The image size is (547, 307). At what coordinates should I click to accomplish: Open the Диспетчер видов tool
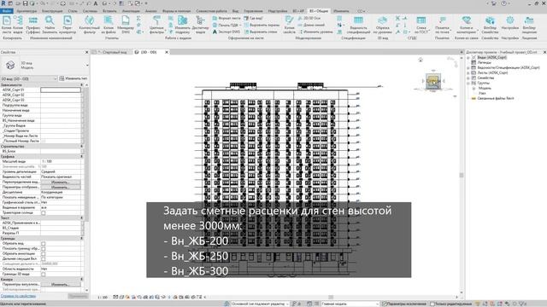point(200,25)
